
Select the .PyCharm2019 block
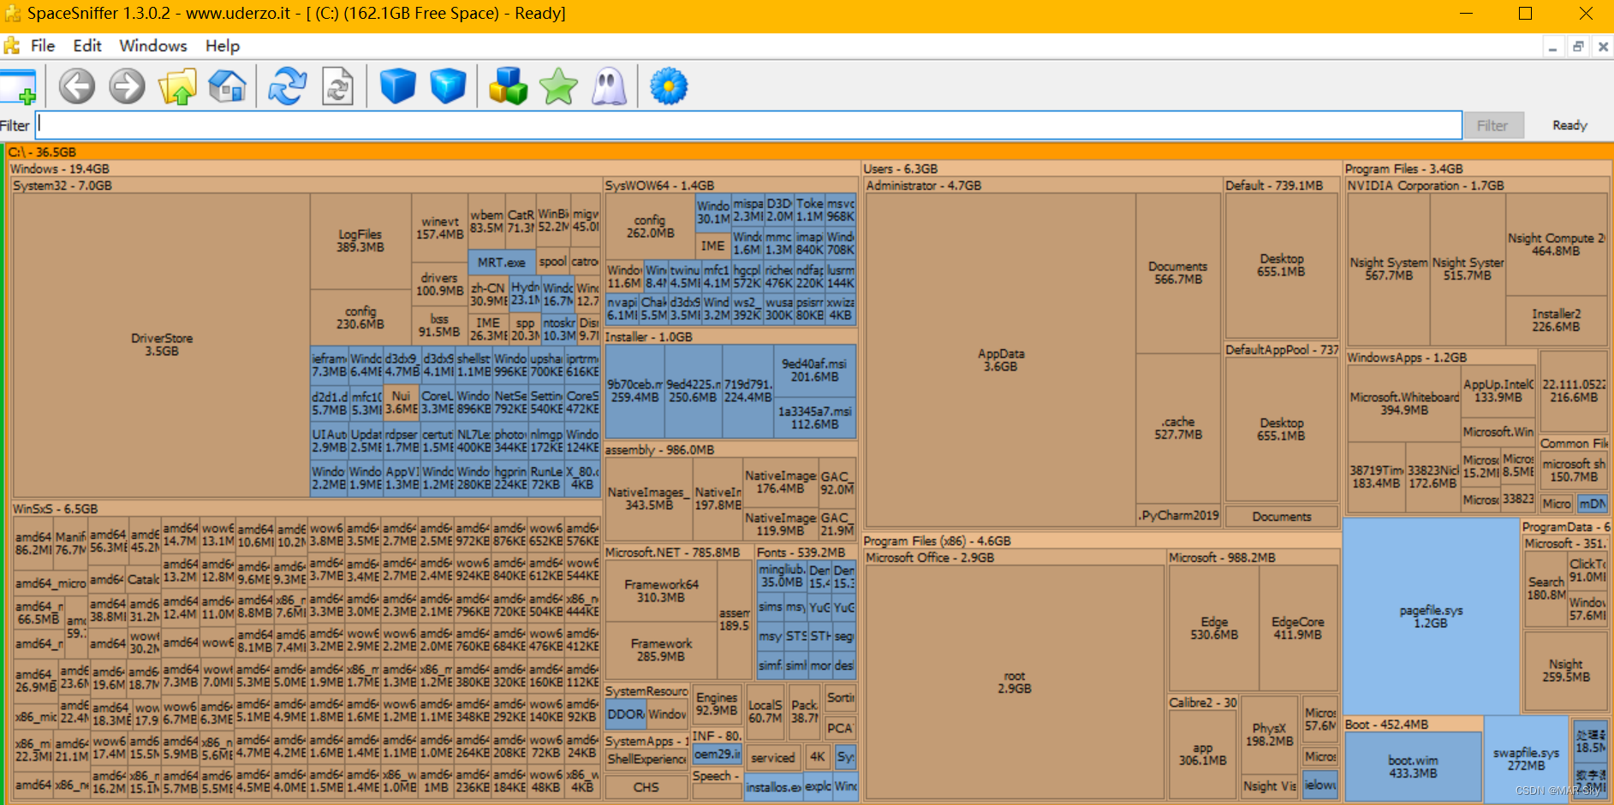tap(1178, 515)
